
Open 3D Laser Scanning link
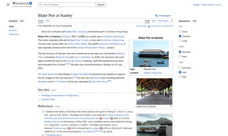[x=47, y=74]
